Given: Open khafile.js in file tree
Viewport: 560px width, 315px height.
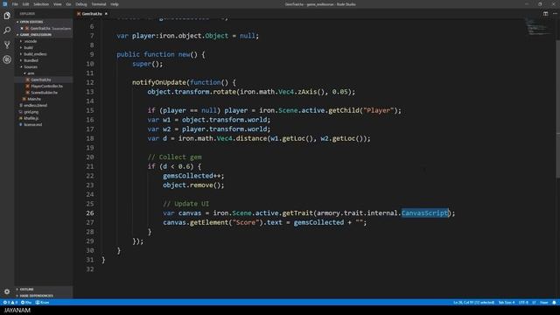Looking at the screenshot, I should [31, 118].
